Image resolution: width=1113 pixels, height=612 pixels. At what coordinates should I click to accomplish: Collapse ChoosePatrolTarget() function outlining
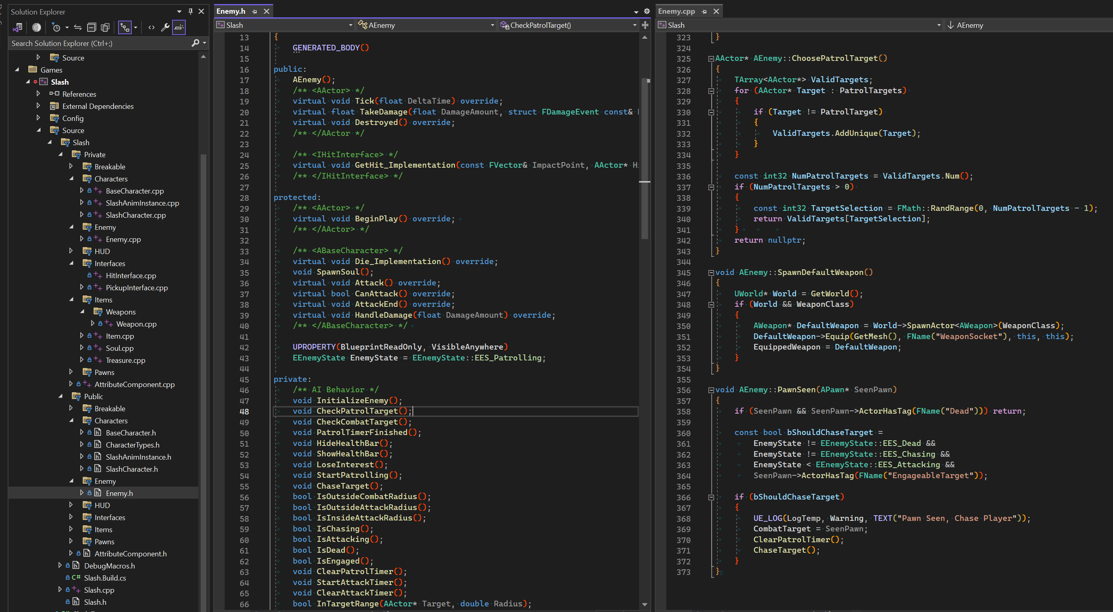(x=711, y=59)
